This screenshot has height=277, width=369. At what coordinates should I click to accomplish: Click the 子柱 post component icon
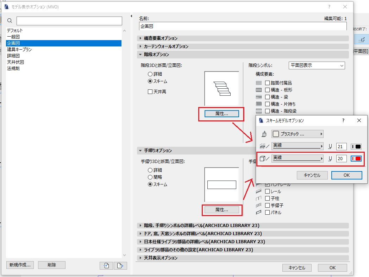[259, 199]
